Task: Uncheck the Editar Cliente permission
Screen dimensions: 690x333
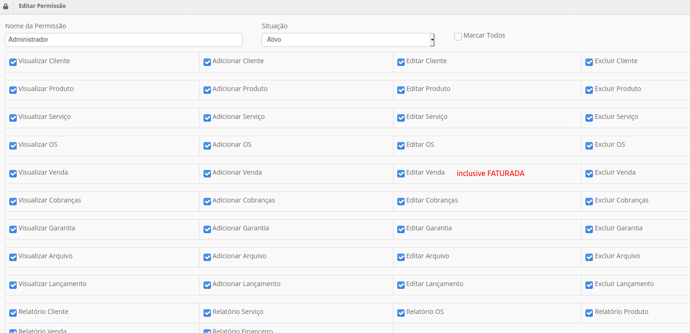Action: 401,62
